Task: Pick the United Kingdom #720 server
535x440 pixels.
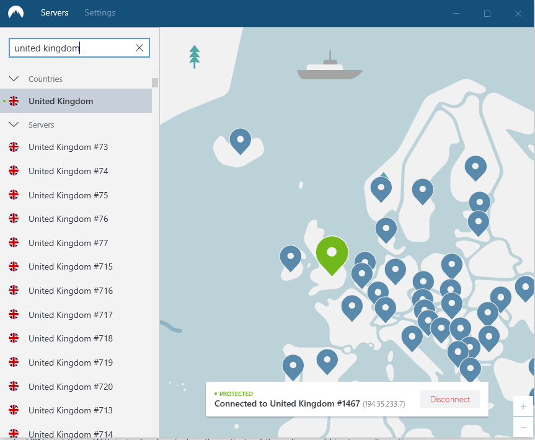Action: pos(76,387)
